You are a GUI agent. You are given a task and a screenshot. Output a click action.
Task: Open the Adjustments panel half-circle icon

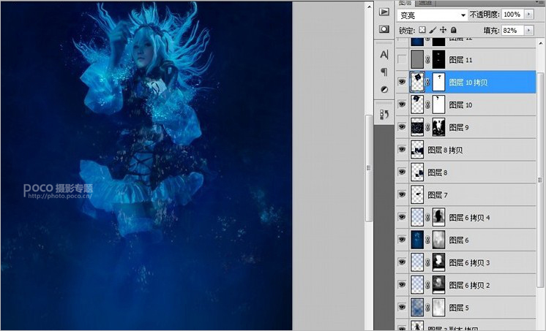[x=384, y=89]
